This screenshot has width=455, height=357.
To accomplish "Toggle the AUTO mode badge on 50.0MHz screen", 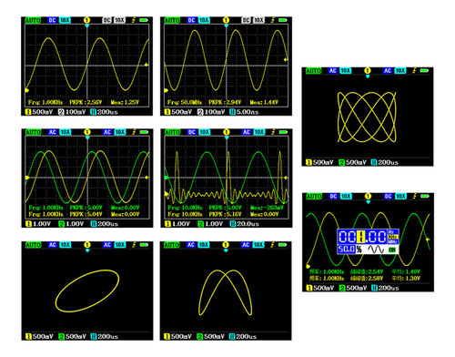I will pos(172,20).
